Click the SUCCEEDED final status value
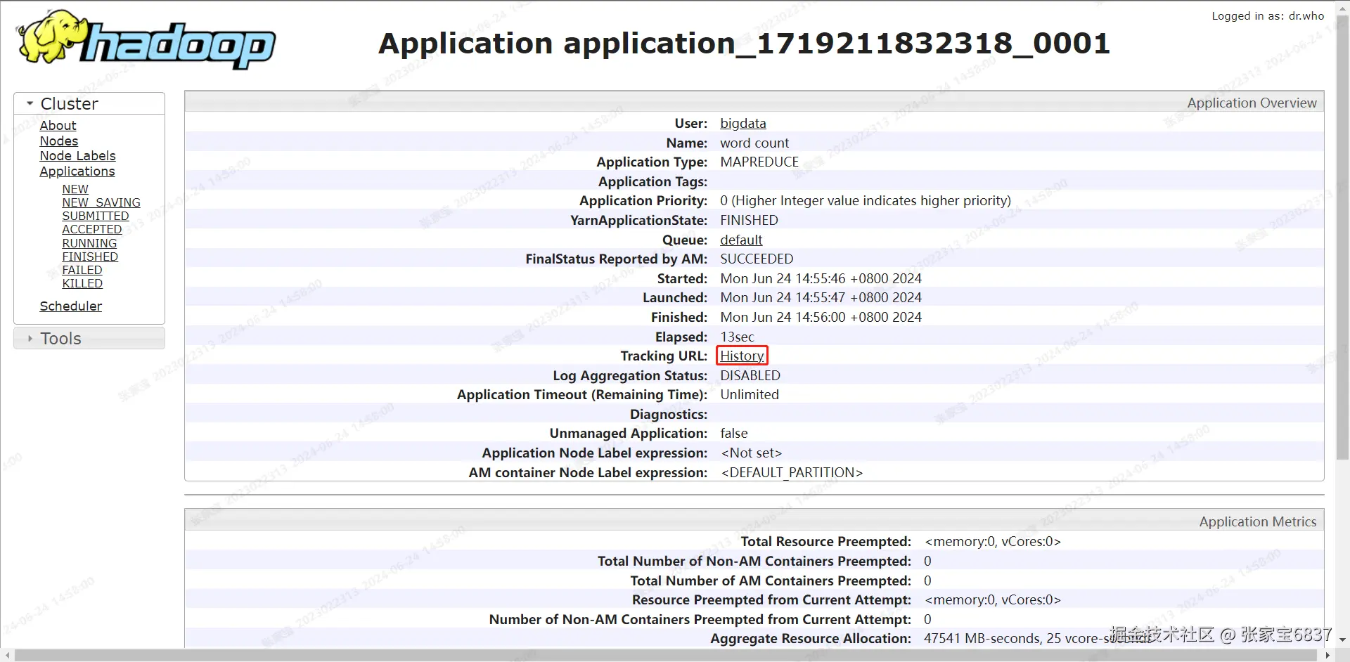Viewport: 1350px width, 662px height. click(757, 259)
